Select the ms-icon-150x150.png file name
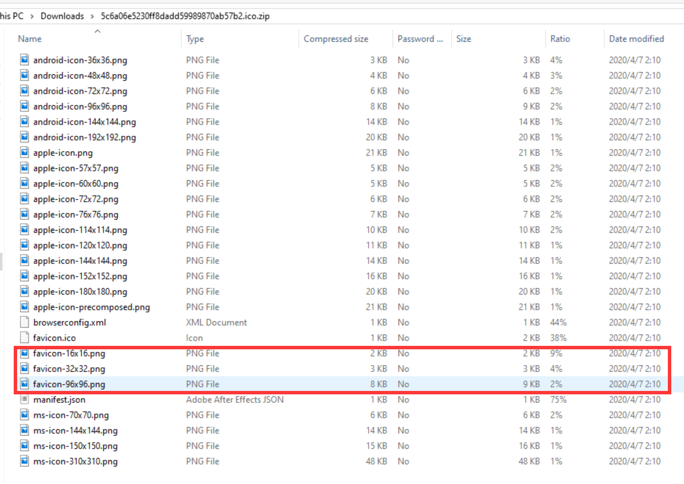 (75, 446)
